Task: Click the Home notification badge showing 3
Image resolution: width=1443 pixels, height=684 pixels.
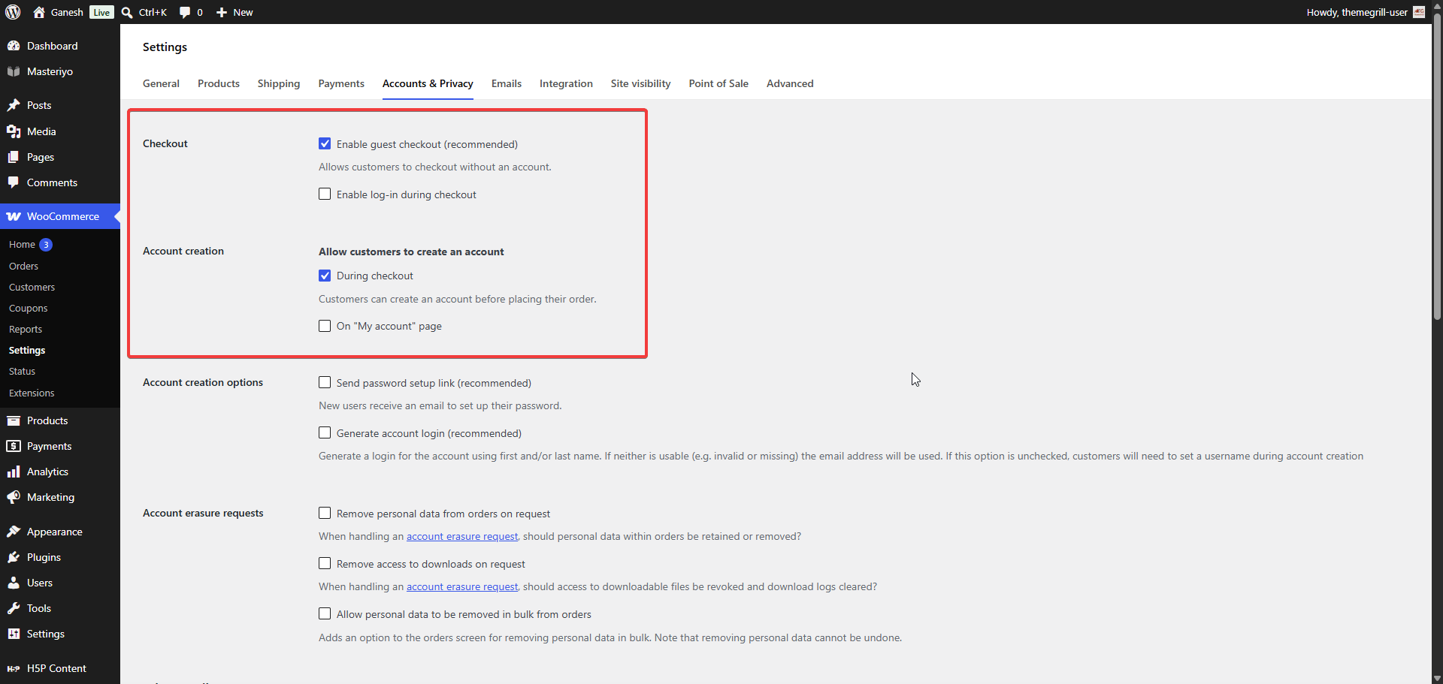Action: 46,245
